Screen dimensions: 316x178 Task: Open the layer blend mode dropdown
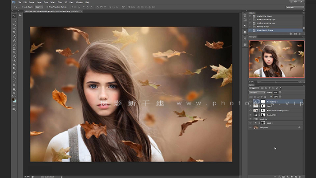coord(257,92)
